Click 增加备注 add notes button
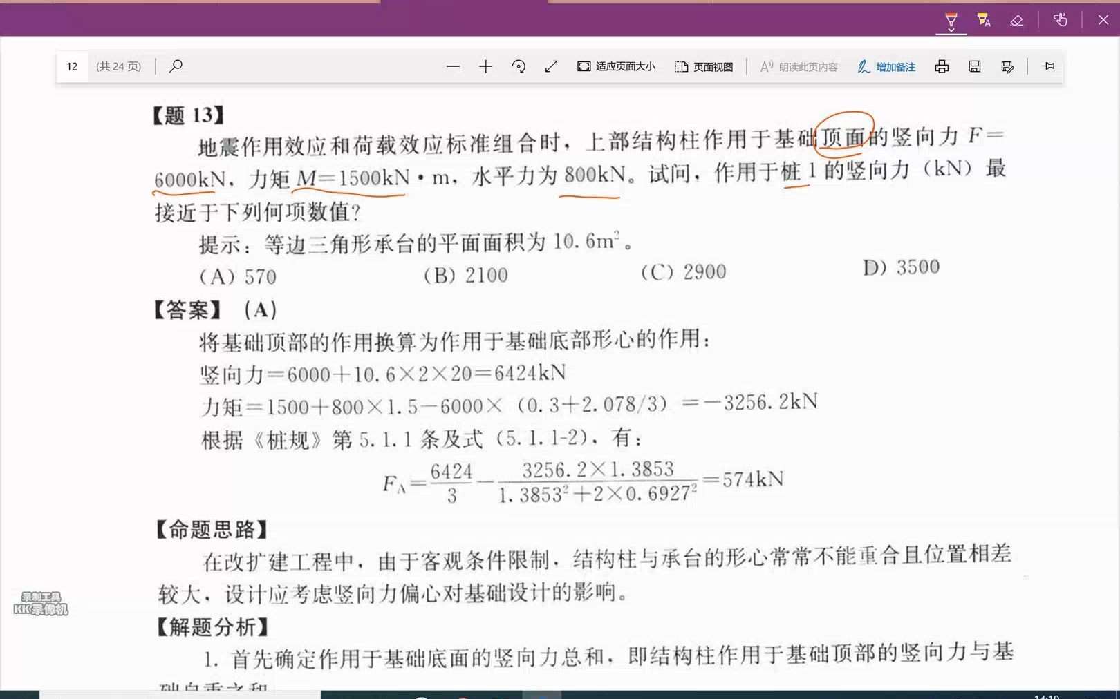 [886, 66]
